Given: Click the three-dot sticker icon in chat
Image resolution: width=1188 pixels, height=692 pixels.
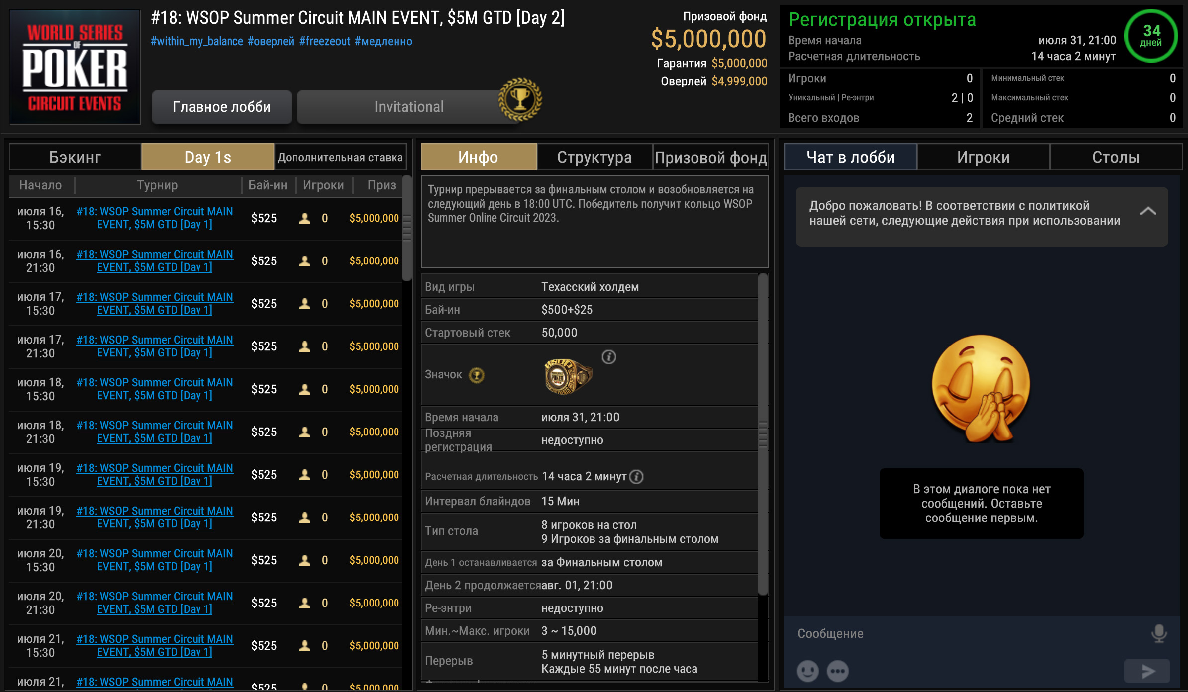Looking at the screenshot, I should point(838,671).
